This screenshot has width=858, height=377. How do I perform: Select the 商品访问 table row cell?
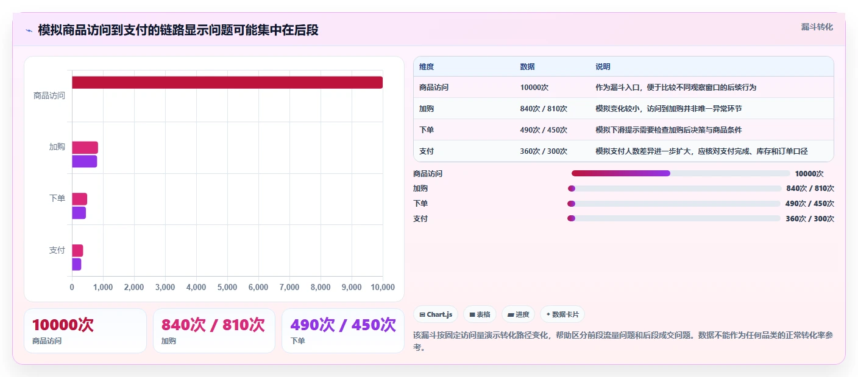coord(434,88)
